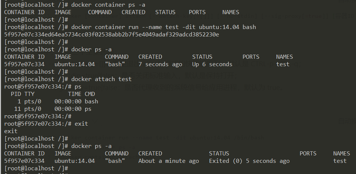Viewport: 356px width, 174px height.
Task: Click the 'Exited (0) 5 seconds ago' status
Action: click(x=249, y=161)
